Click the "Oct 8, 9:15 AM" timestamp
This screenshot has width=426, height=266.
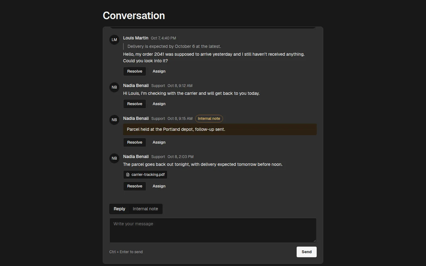[180, 119]
